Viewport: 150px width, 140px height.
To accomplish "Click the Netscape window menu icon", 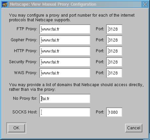I will click(x=5, y=4).
